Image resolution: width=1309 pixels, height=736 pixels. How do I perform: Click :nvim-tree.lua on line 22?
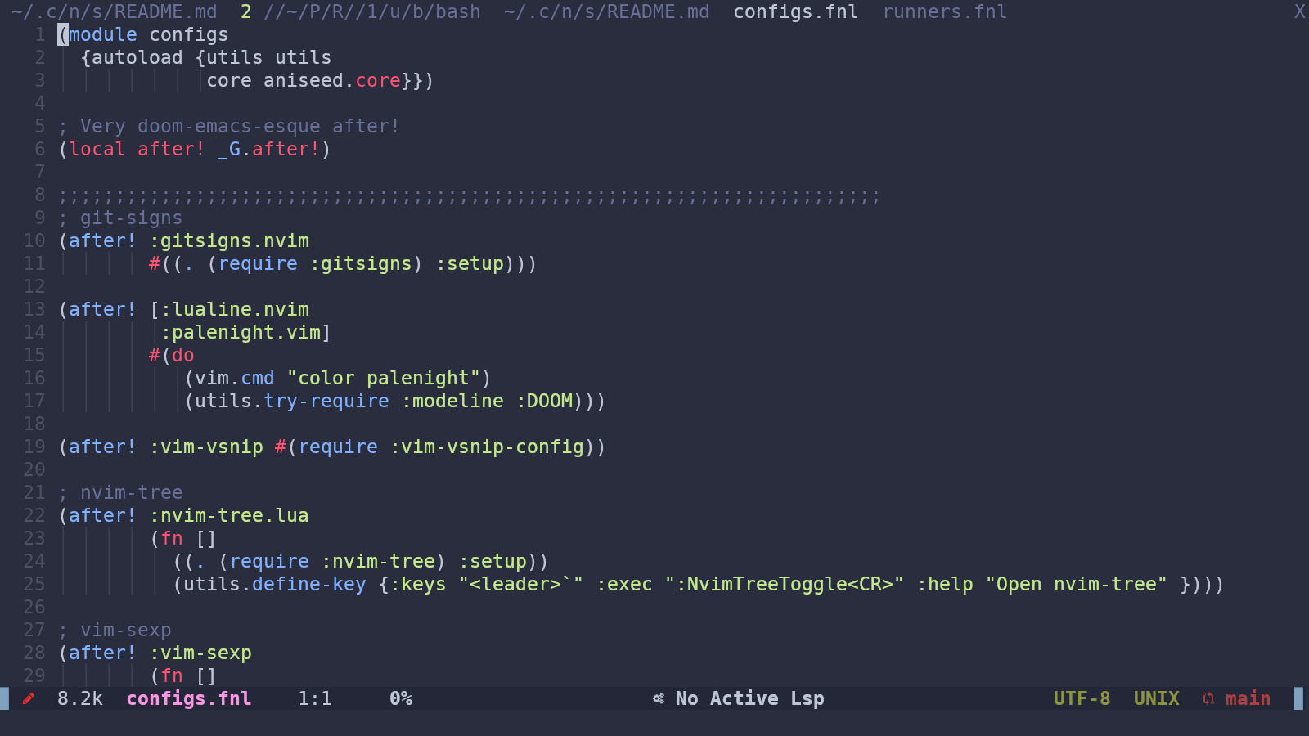coord(229,515)
